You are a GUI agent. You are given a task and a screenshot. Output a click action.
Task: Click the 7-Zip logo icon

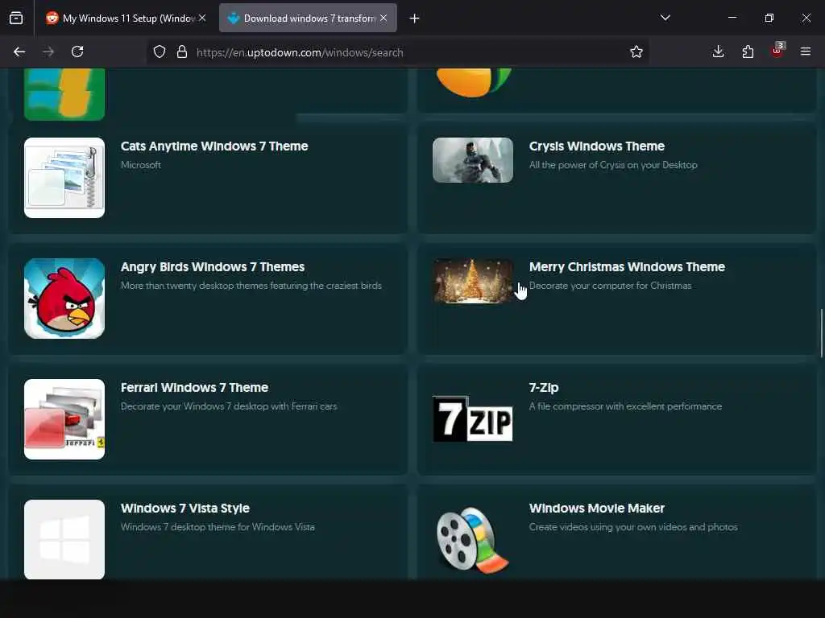[472, 418]
